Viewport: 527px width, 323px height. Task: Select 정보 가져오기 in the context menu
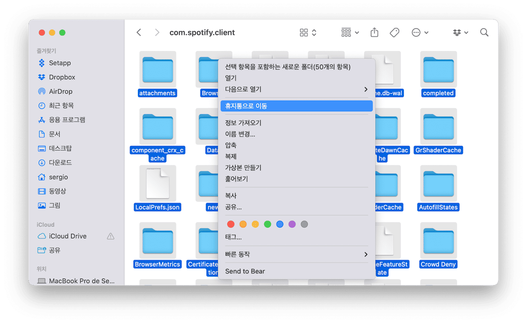pos(243,123)
